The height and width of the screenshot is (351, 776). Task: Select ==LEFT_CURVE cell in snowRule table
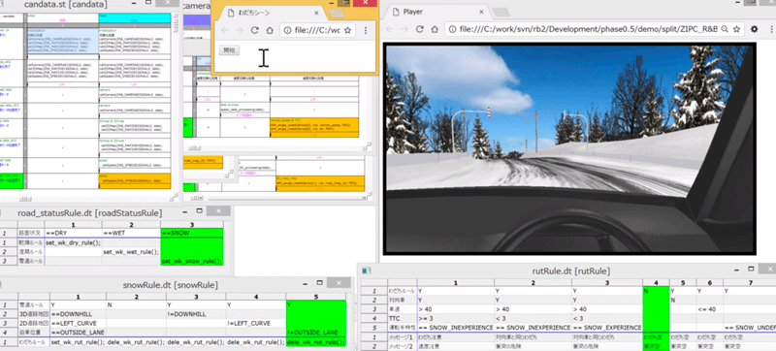78,323
